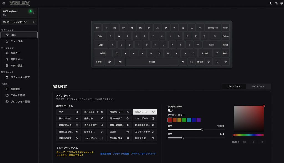Choose the 波紋が広がる wave effect
This screenshot has height=163, width=284.
[x=68, y=125]
